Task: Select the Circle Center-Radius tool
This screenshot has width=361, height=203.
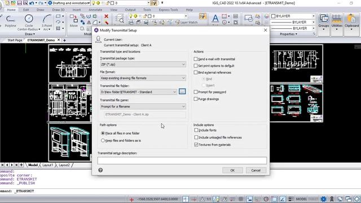Action: [x=29, y=22]
